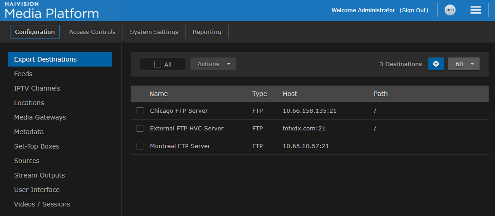Click the REC record icon
The image size is (495, 216).
point(450,10)
